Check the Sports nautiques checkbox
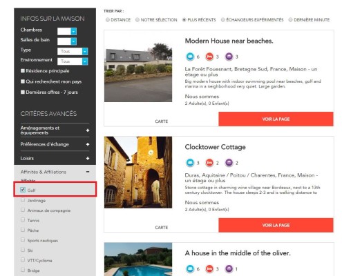 click(x=23, y=240)
